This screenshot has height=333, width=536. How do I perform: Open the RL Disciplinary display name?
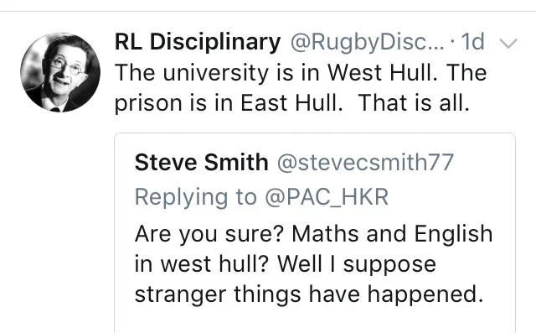pyautogui.click(x=198, y=42)
